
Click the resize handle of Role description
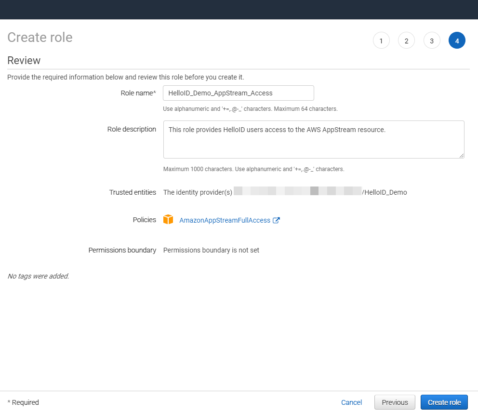pyautogui.click(x=462, y=156)
